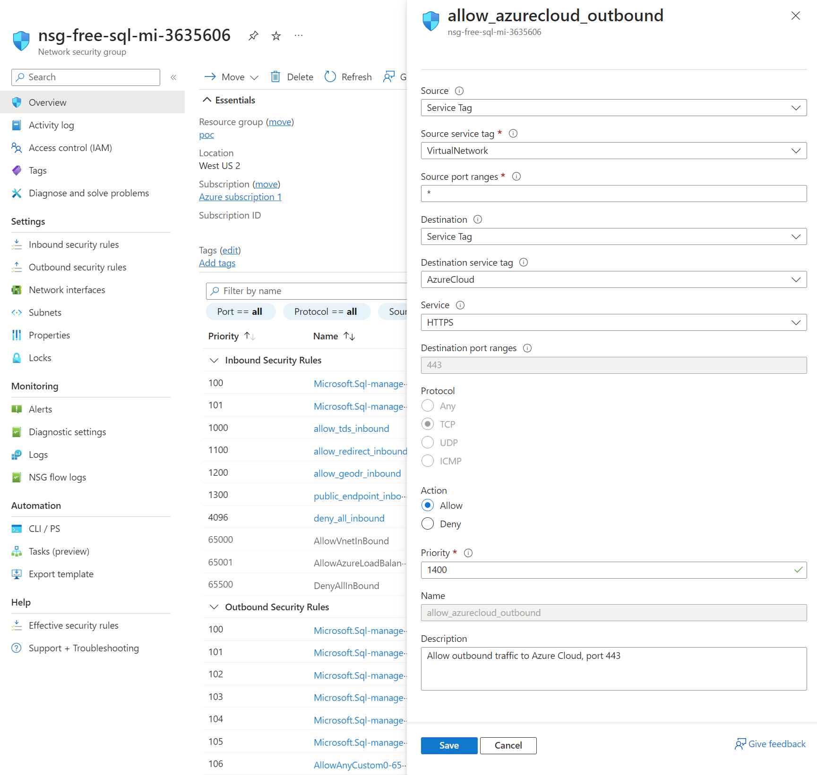Select the Deny action radio button
817x775 pixels.
(x=428, y=524)
